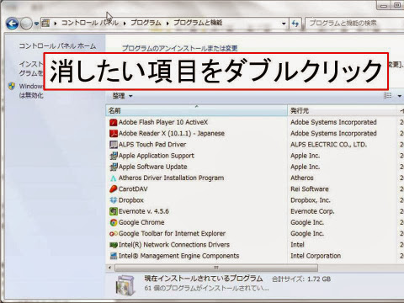Click the Intel Management Engine Components icon
Viewport: 404px width, 303px height.
point(114,256)
